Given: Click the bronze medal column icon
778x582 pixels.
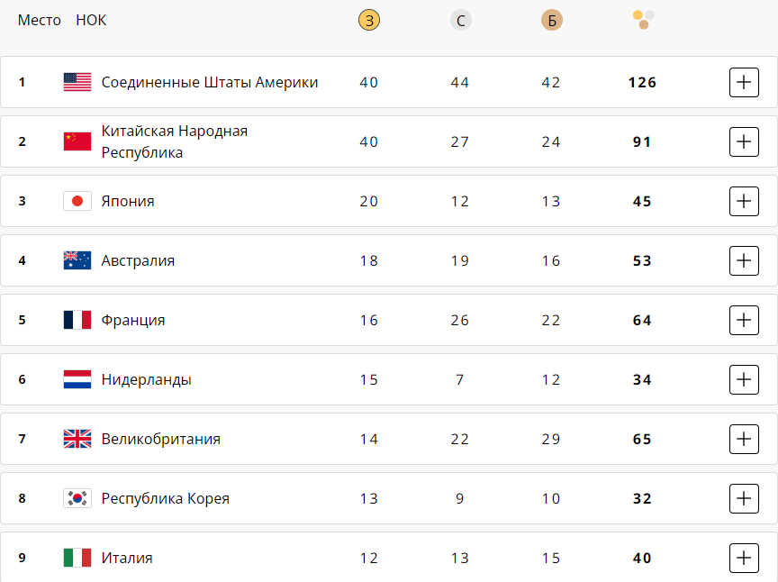Looking at the screenshot, I should pos(552,21).
